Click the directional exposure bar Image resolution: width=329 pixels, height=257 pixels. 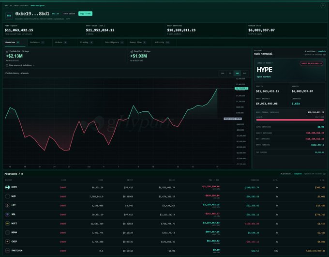pos(290,120)
